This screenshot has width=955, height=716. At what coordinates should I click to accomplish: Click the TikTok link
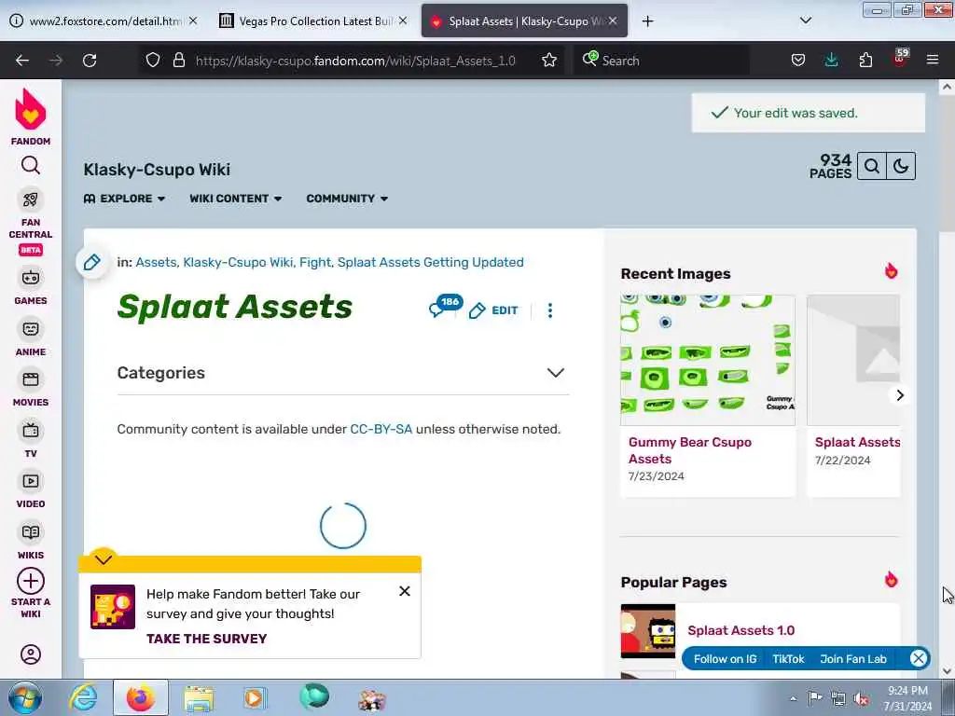(788, 659)
